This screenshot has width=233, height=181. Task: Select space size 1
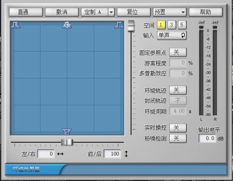161,25
